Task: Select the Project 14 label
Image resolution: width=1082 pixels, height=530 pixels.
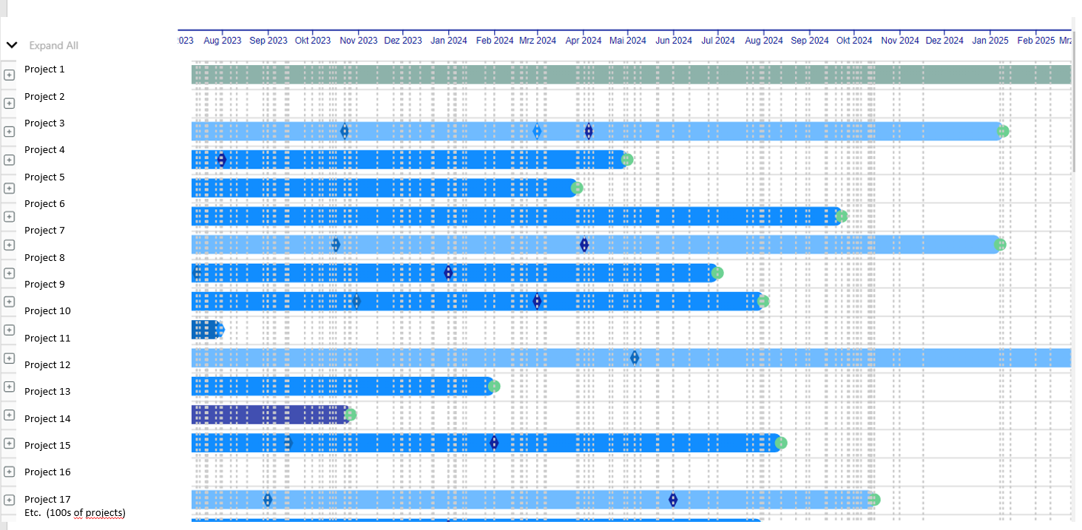Action: click(x=47, y=419)
